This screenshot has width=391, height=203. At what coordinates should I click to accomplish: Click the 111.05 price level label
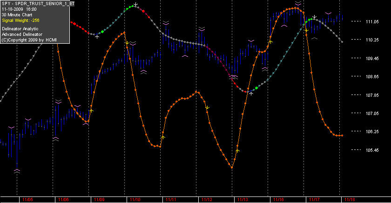click(372, 22)
